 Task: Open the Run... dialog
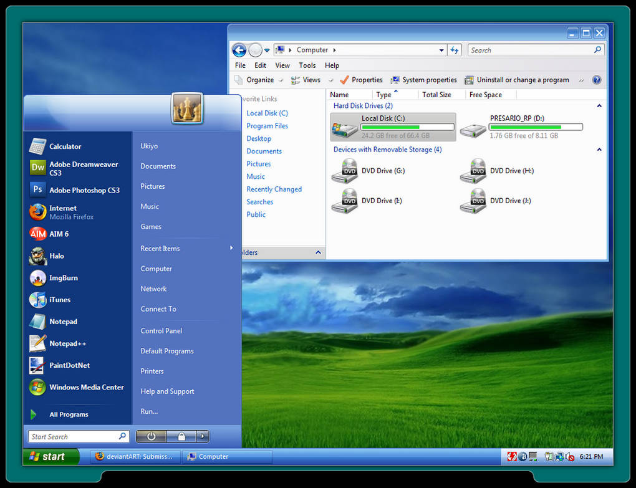pos(149,411)
